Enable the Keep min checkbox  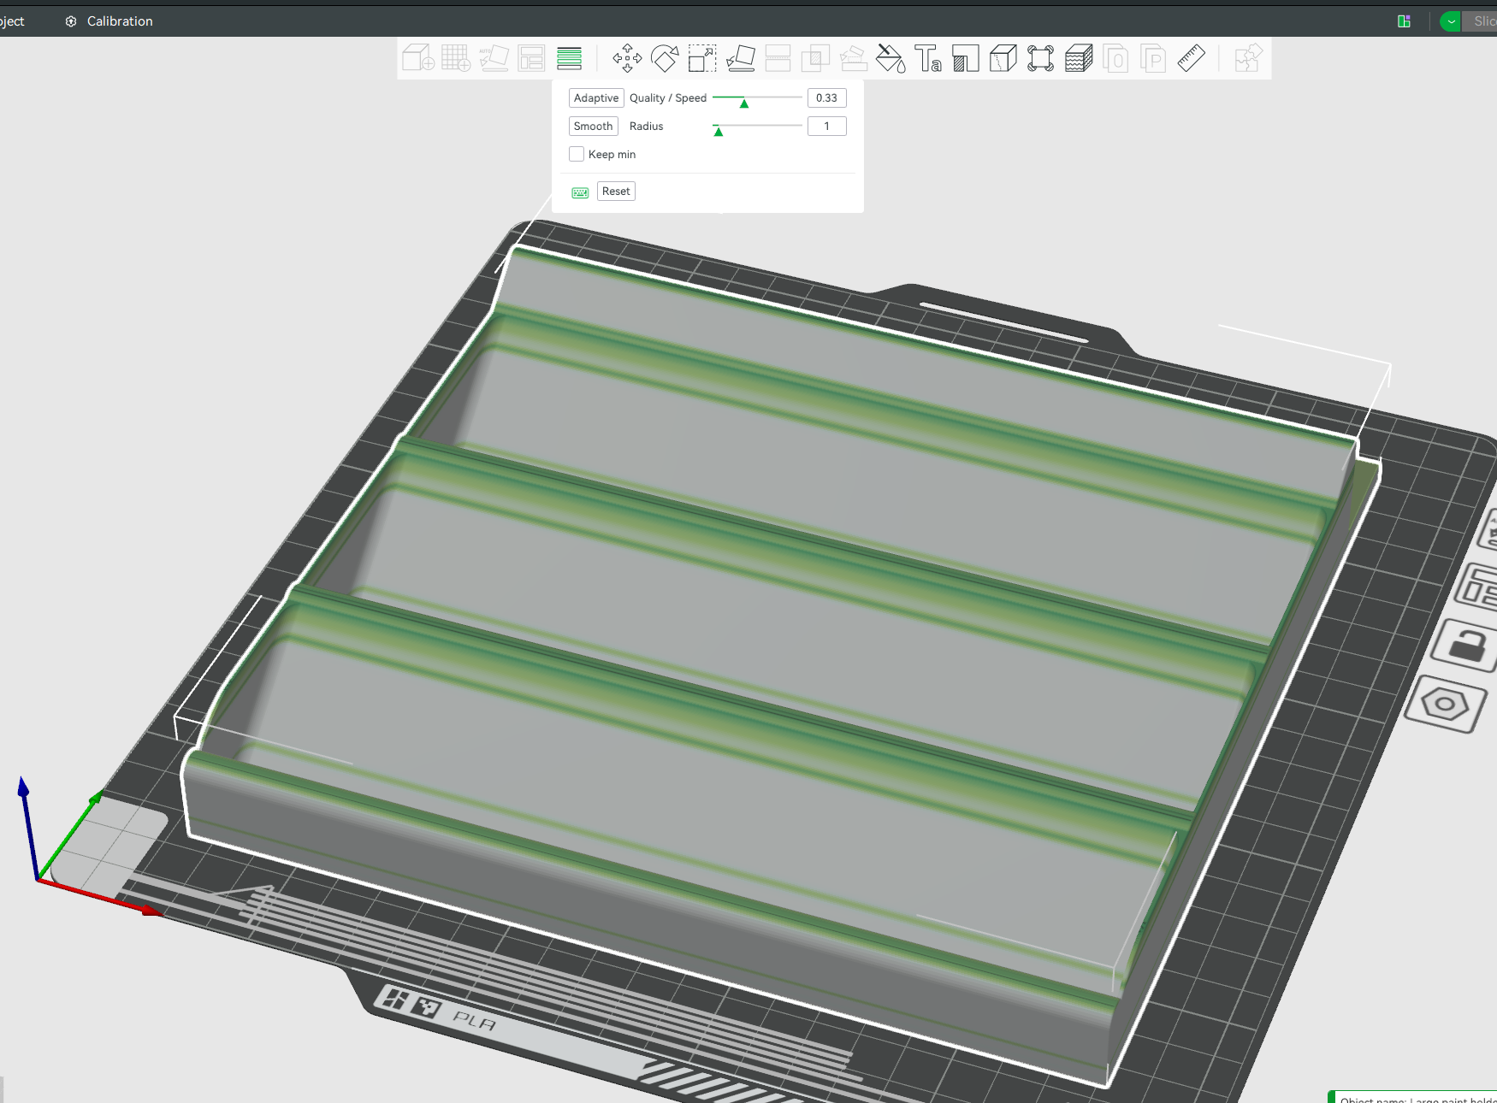pyautogui.click(x=577, y=154)
